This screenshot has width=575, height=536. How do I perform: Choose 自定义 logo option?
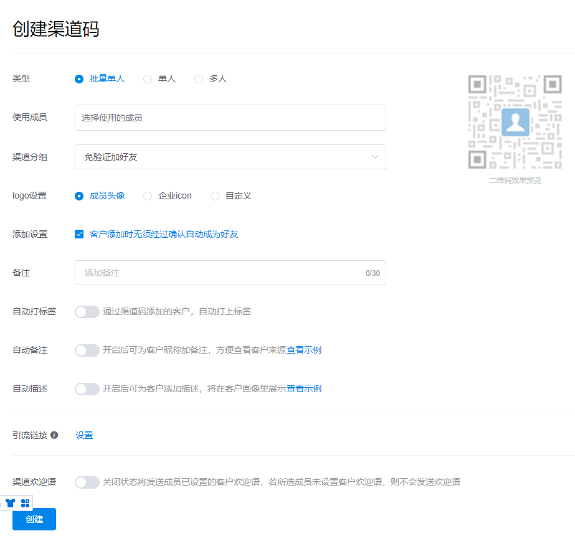point(215,196)
